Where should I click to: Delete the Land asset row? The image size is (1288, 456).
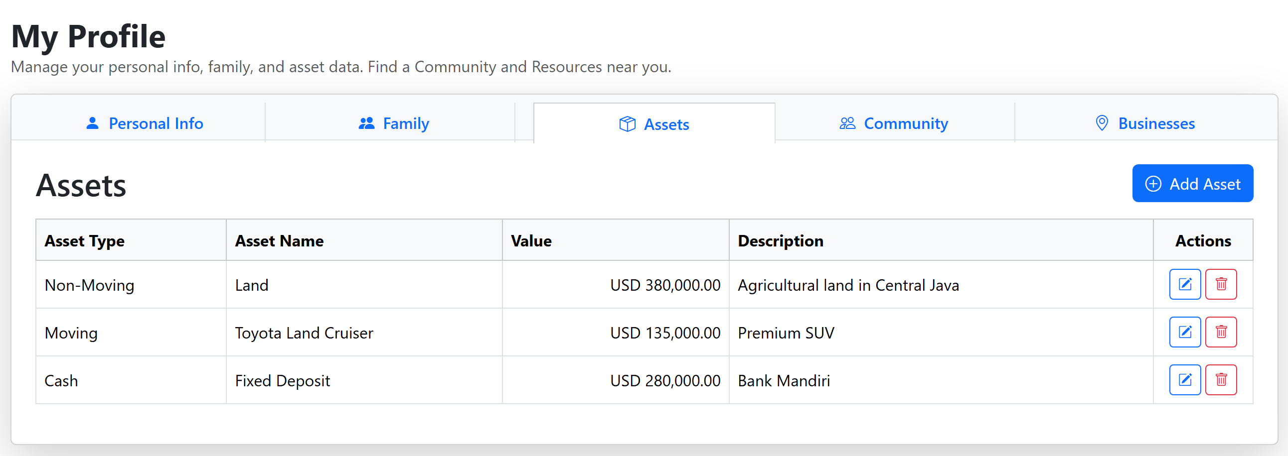(x=1221, y=284)
